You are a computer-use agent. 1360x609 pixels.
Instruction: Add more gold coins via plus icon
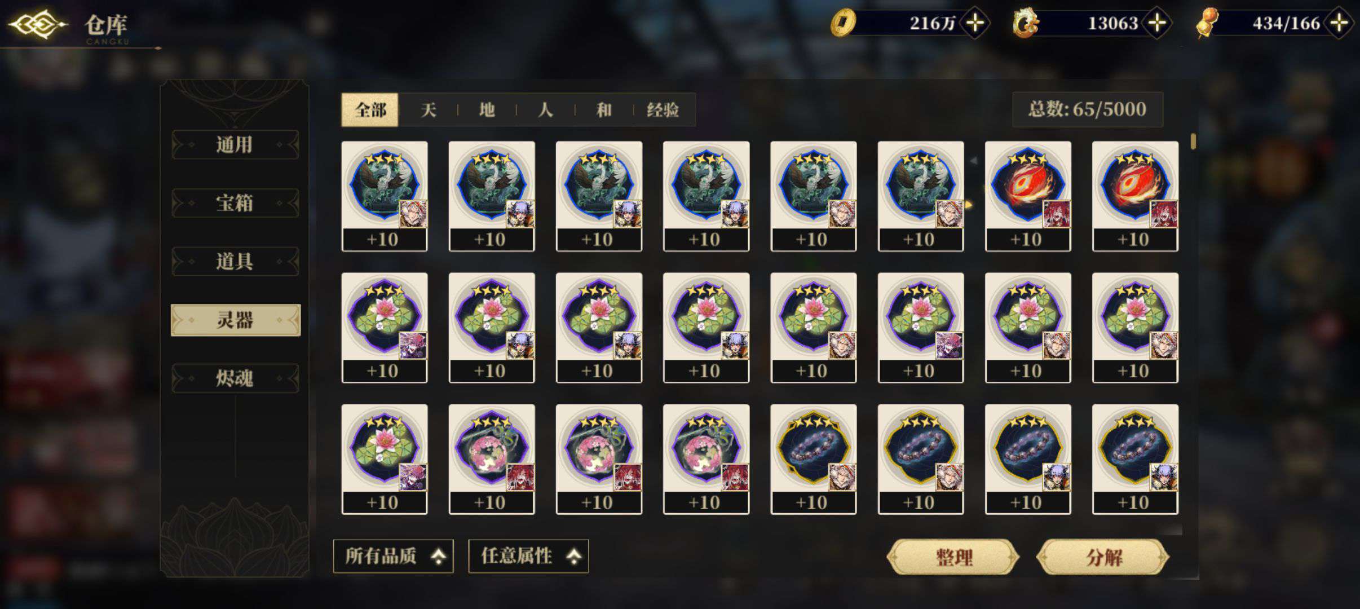(975, 23)
